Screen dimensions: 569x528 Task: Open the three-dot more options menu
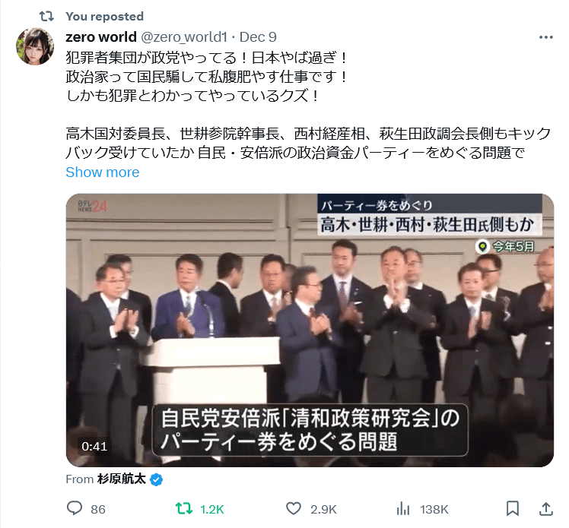[x=545, y=37]
